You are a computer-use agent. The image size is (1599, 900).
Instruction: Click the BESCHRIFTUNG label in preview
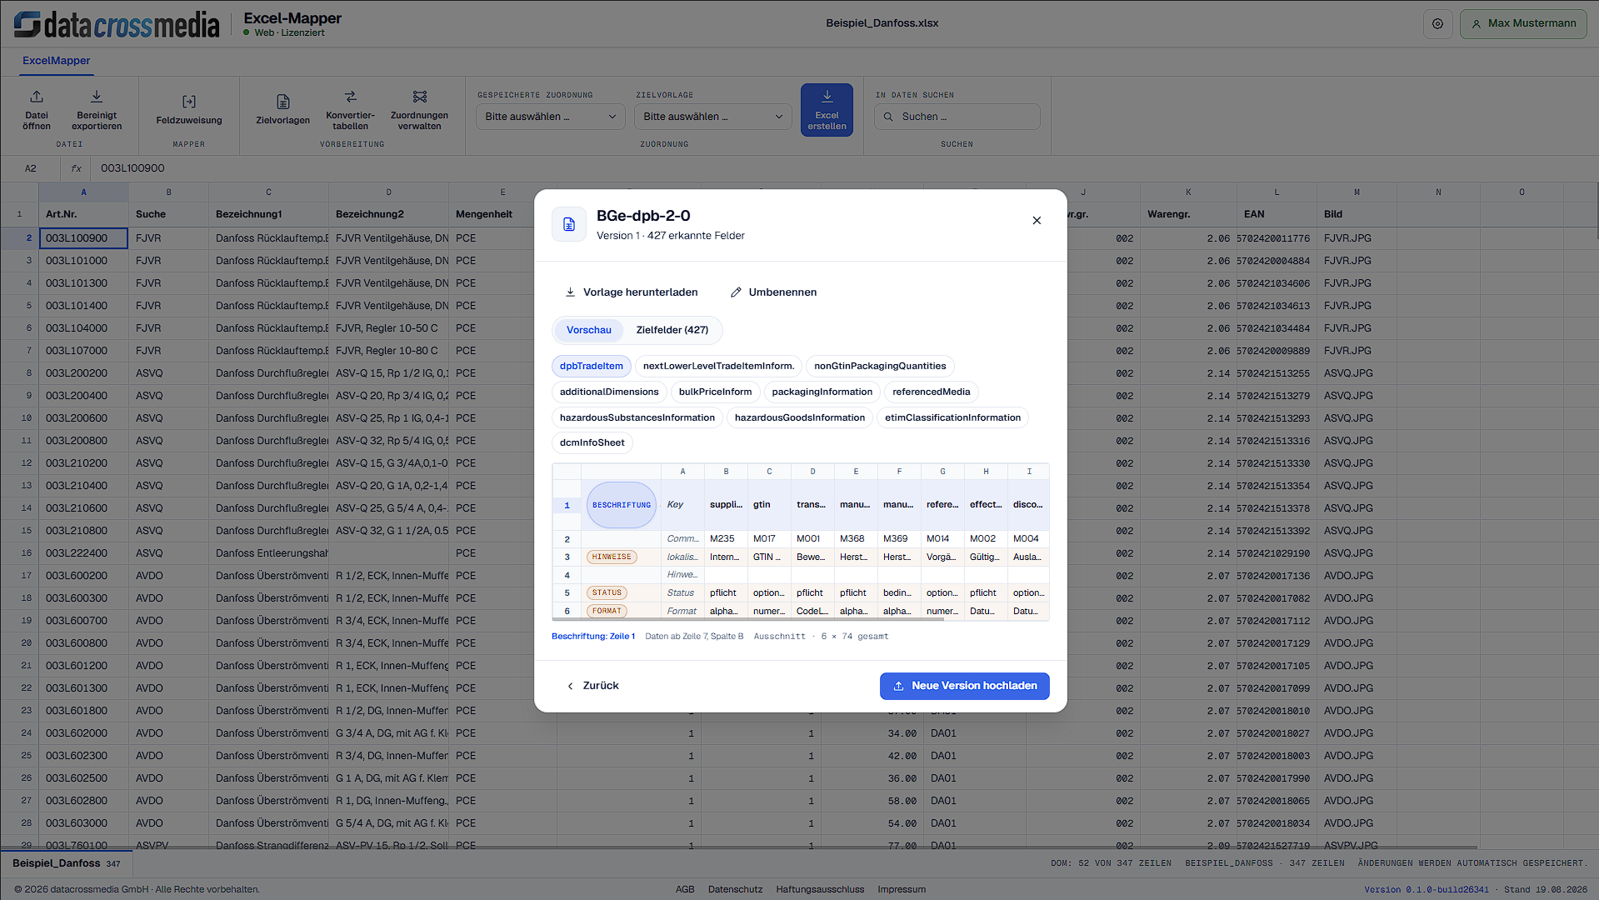pos(622,506)
